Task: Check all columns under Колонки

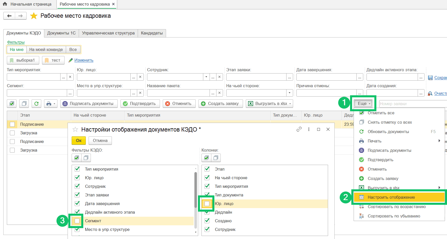Action: click(x=206, y=158)
